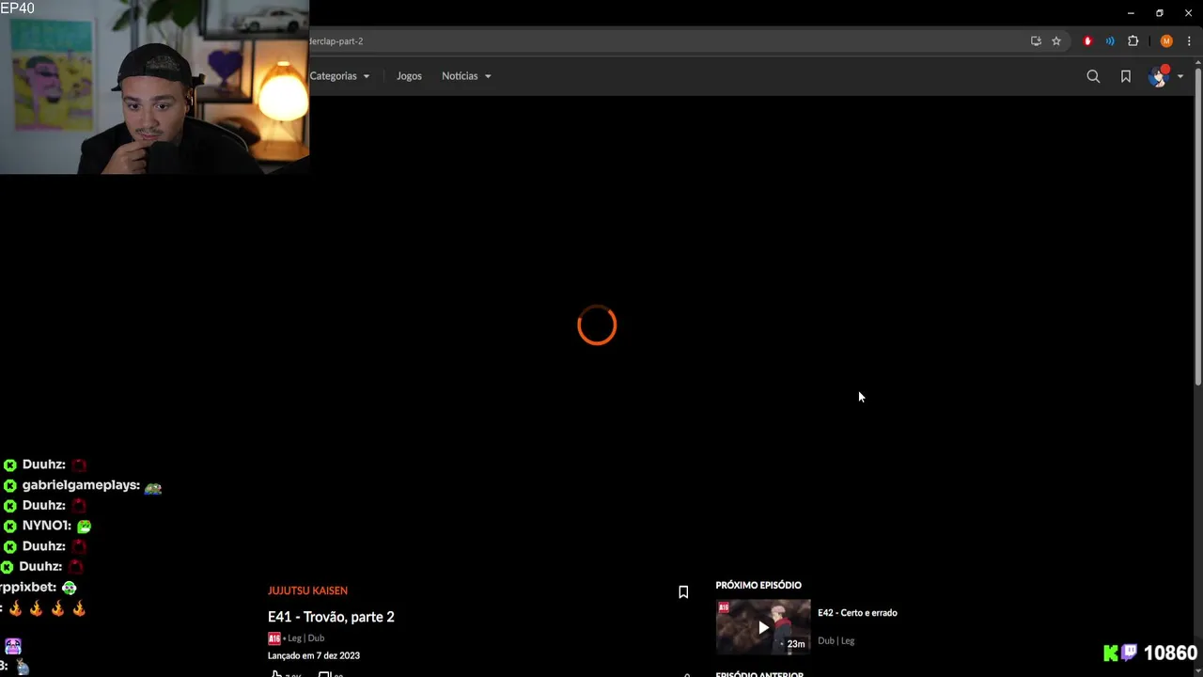
Task: Click the E41 - Trovão, parte 2 title
Action: click(x=331, y=617)
